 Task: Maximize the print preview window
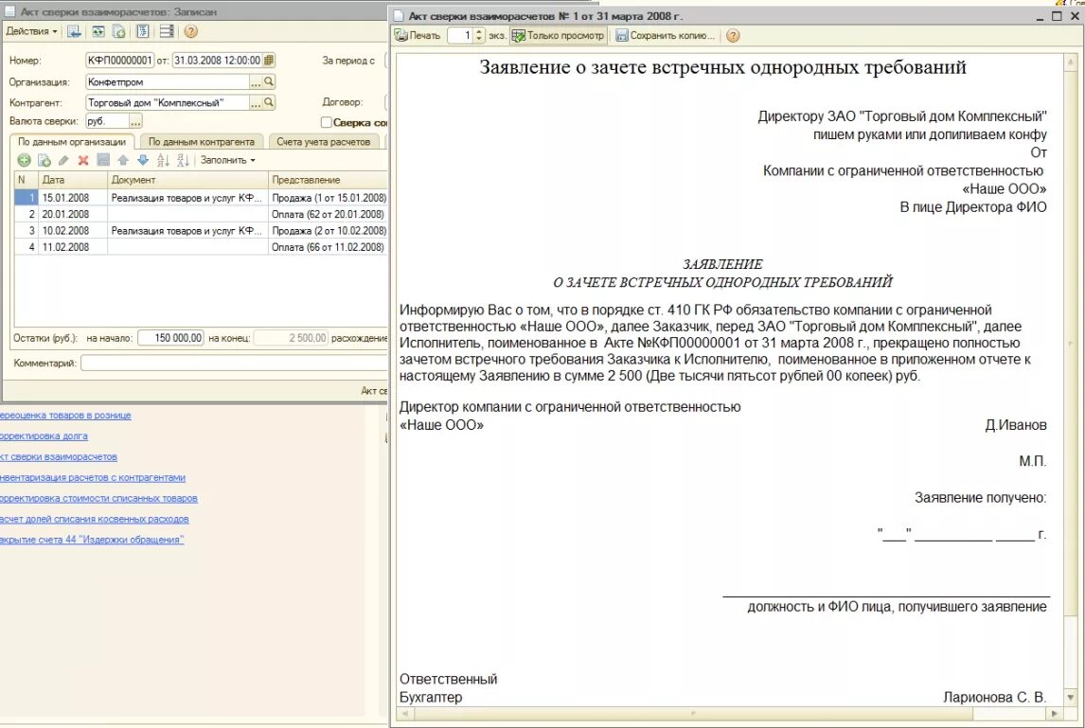[1057, 16]
